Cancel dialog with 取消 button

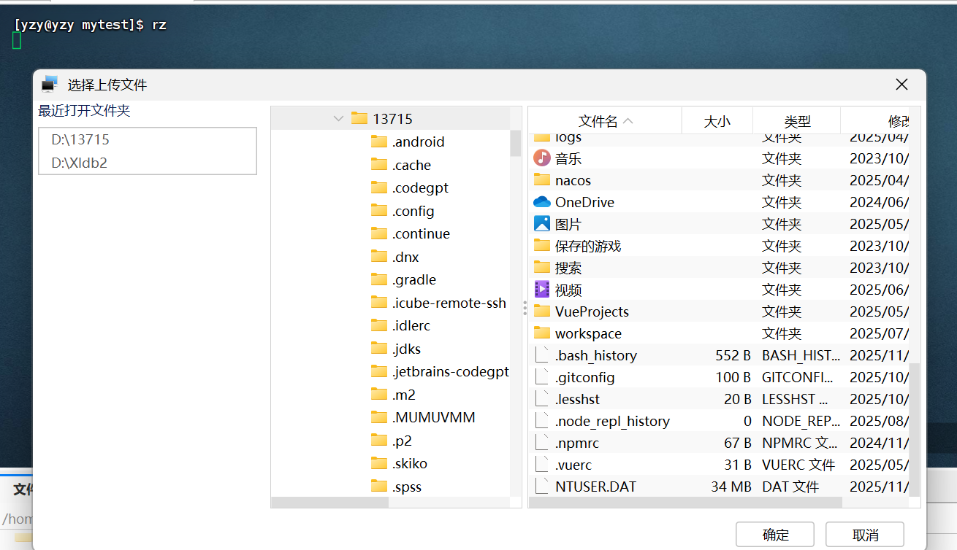click(x=865, y=535)
